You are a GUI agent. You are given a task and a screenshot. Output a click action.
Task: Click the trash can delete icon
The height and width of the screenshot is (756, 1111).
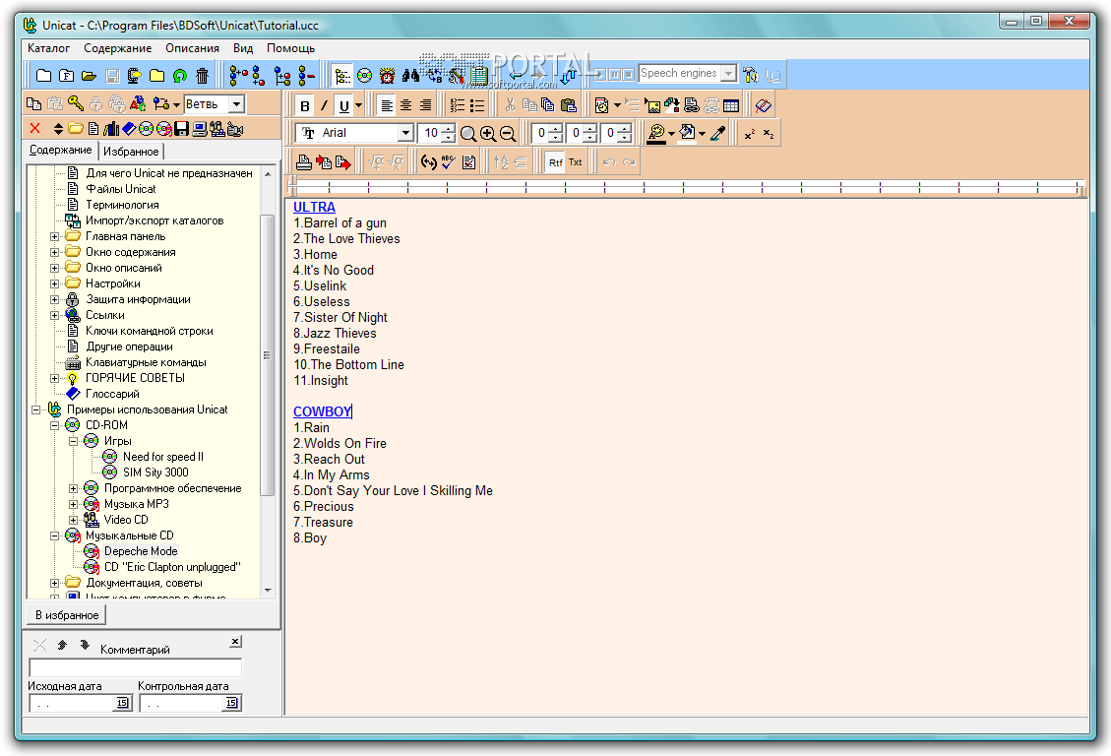(x=202, y=75)
